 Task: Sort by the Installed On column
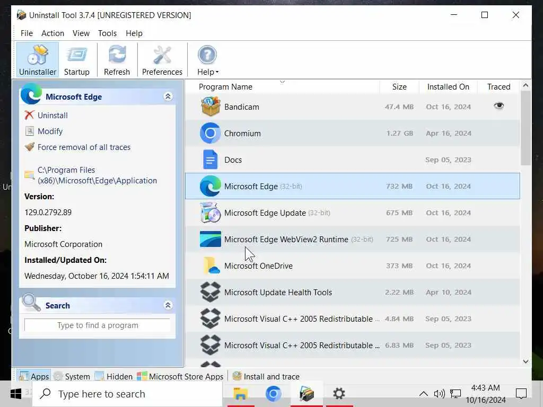point(448,87)
